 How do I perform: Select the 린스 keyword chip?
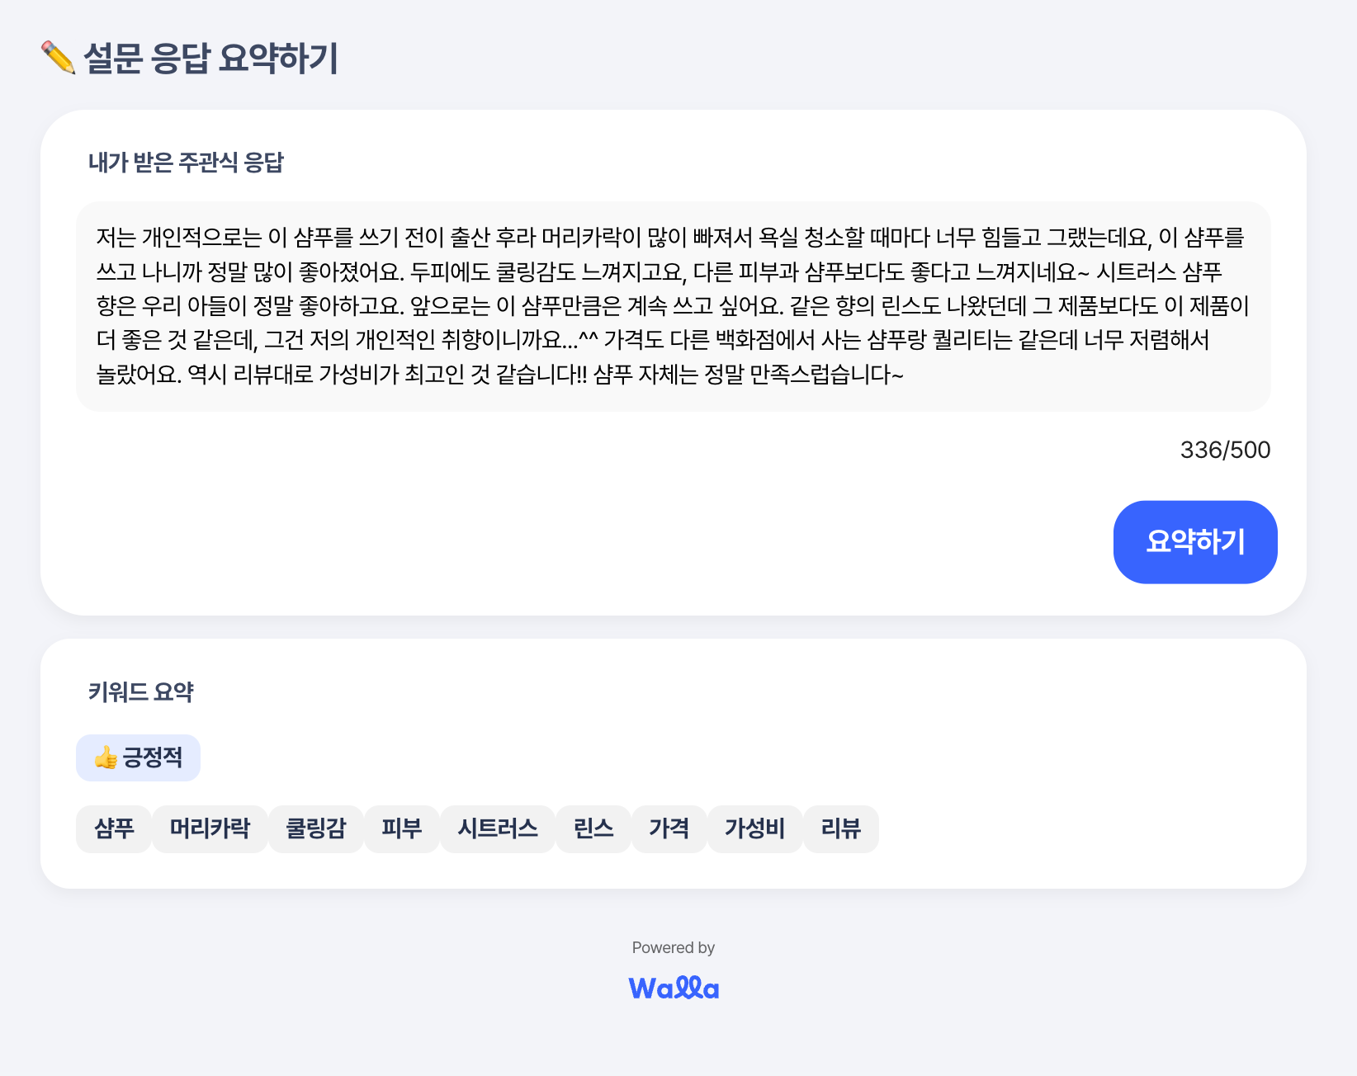click(593, 828)
